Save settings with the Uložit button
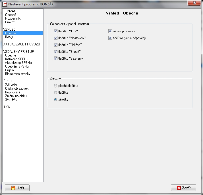203x195 pixels. tap(17, 188)
